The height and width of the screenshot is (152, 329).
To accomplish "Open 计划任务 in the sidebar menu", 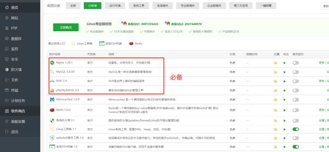I will point(20,101).
